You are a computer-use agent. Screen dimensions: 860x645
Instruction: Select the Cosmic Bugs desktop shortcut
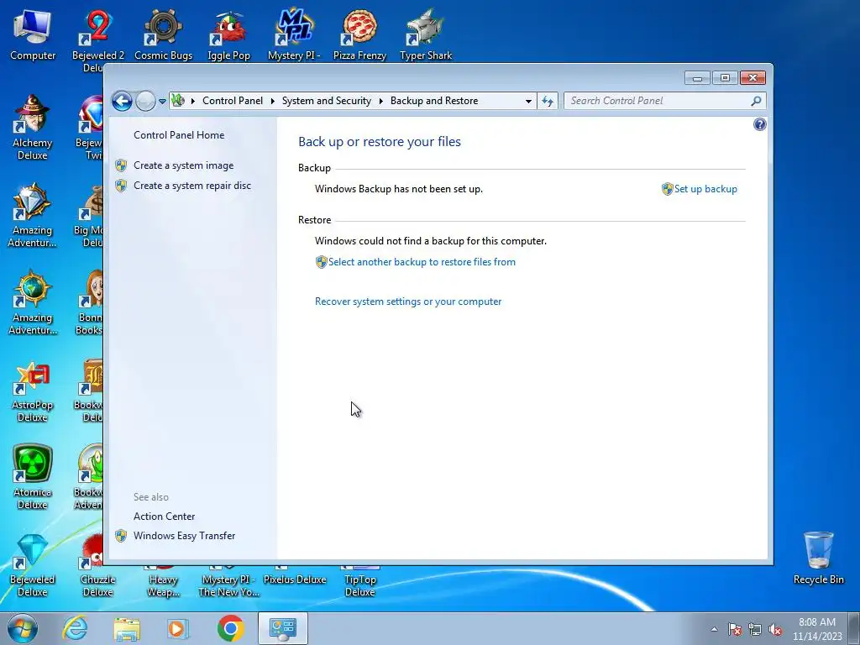coord(164,34)
